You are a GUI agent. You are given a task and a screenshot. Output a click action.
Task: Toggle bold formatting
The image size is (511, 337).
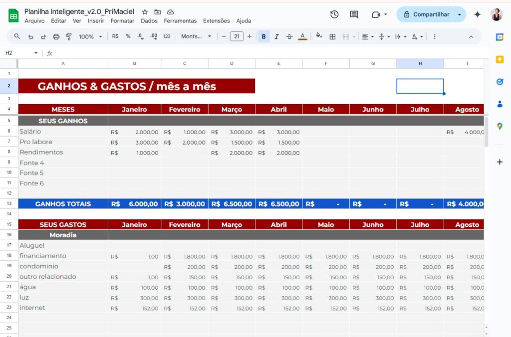pyautogui.click(x=263, y=37)
